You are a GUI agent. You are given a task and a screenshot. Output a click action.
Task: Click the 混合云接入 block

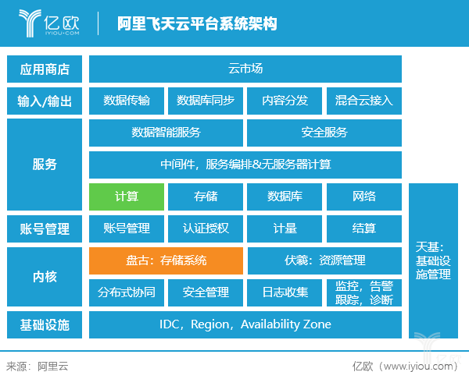click(x=364, y=101)
